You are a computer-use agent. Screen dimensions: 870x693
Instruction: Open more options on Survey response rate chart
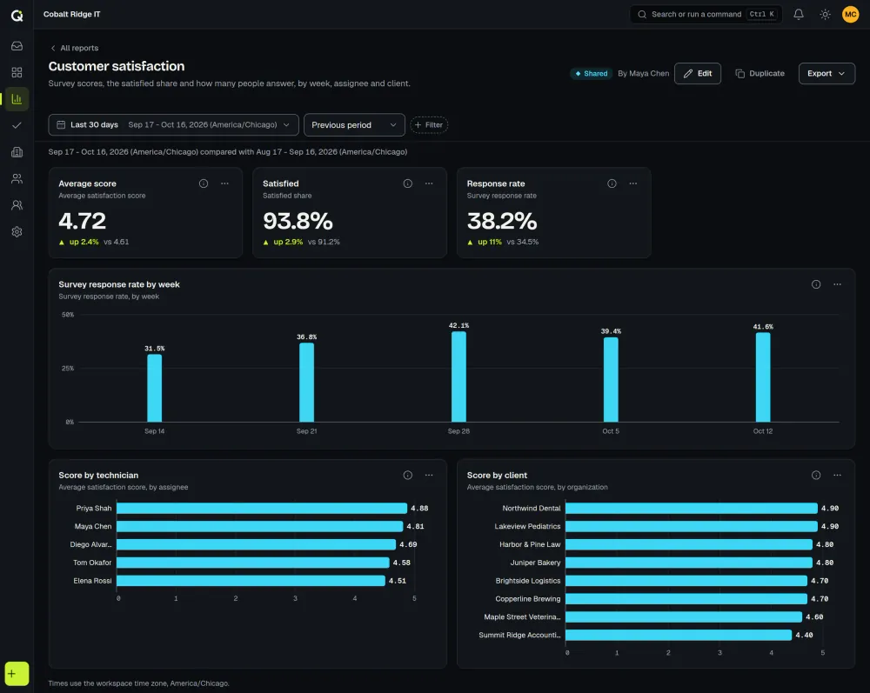[x=837, y=284]
